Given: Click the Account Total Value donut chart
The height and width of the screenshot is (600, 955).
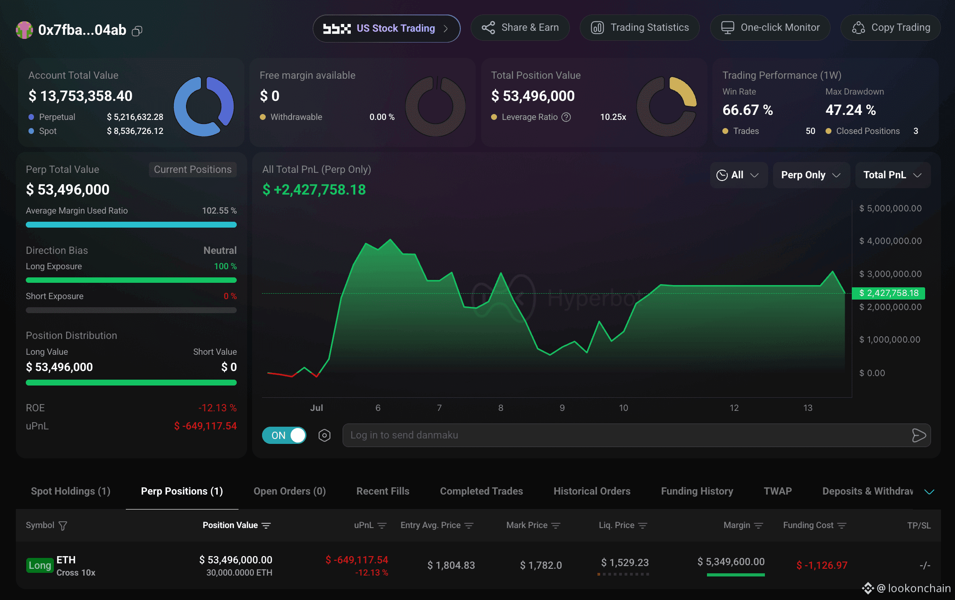Looking at the screenshot, I should (x=204, y=106).
